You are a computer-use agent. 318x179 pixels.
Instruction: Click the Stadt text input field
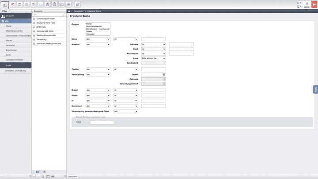[x=181, y=49]
